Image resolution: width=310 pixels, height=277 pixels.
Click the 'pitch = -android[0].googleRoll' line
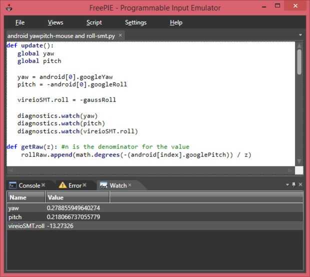[x=72, y=84]
